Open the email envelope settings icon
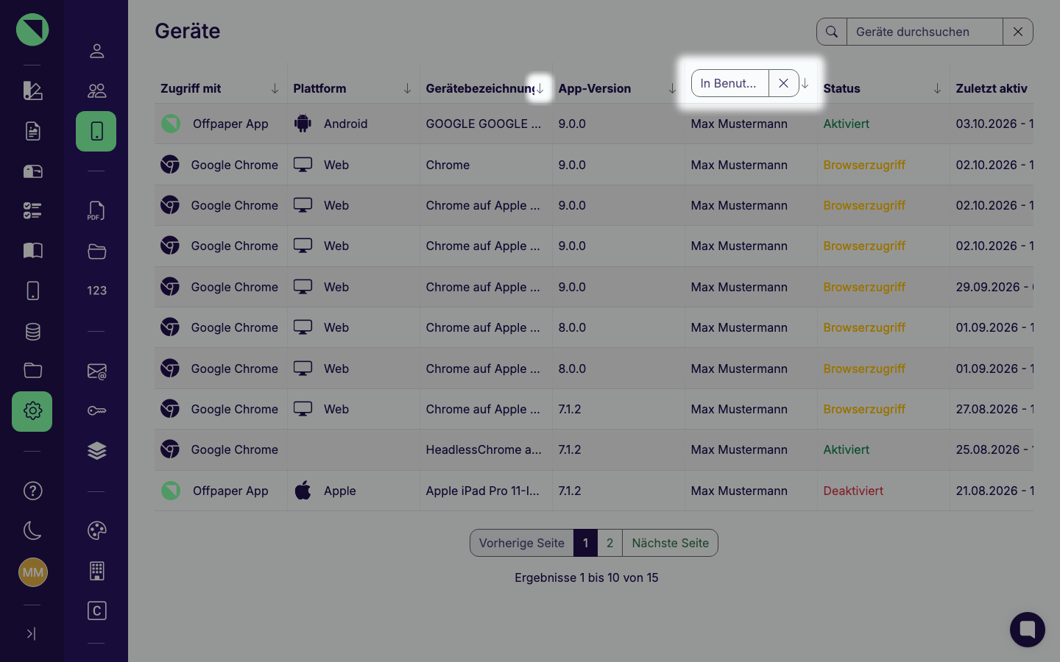Screen dimensions: 1060x662 click(x=96, y=371)
